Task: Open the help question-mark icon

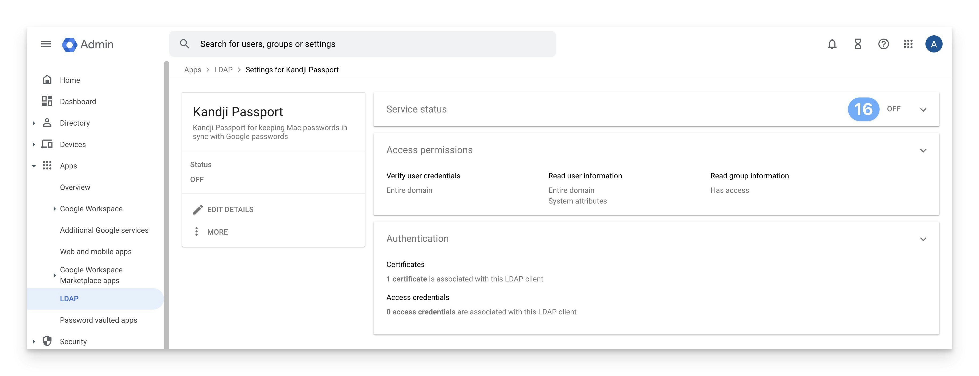Action: tap(883, 44)
